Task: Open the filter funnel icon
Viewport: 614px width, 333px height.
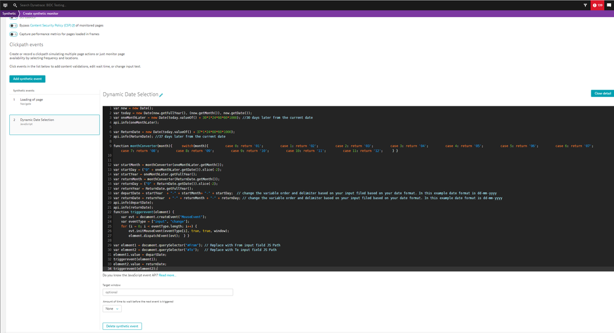Action: coord(585,5)
